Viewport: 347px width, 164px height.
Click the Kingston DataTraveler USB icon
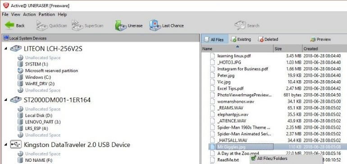point(16,145)
